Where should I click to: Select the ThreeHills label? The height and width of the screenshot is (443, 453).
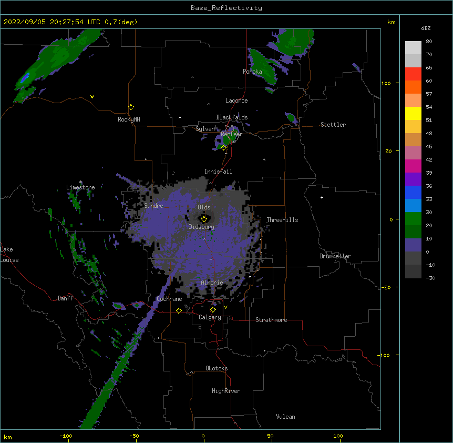[x=282, y=220]
